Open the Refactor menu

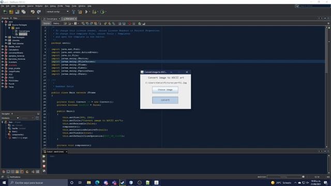pos(39,6)
